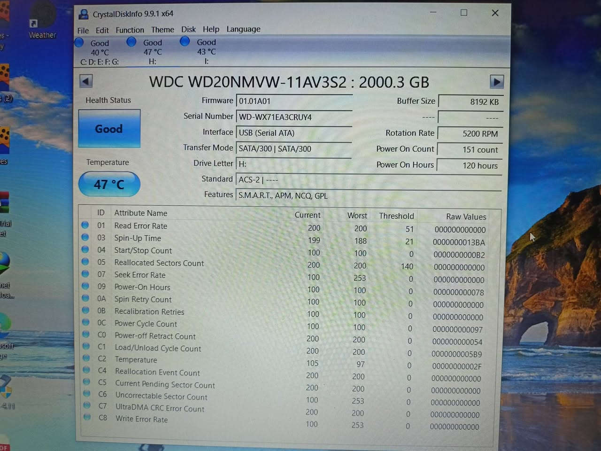Click the Rotation Rate label
This screenshot has width=601, height=451.
410,133
